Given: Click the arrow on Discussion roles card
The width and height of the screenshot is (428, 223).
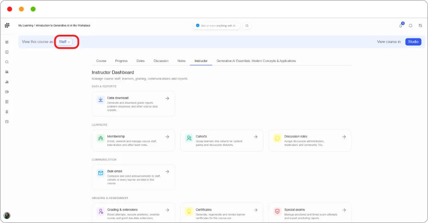Looking at the screenshot, I should (x=344, y=137).
